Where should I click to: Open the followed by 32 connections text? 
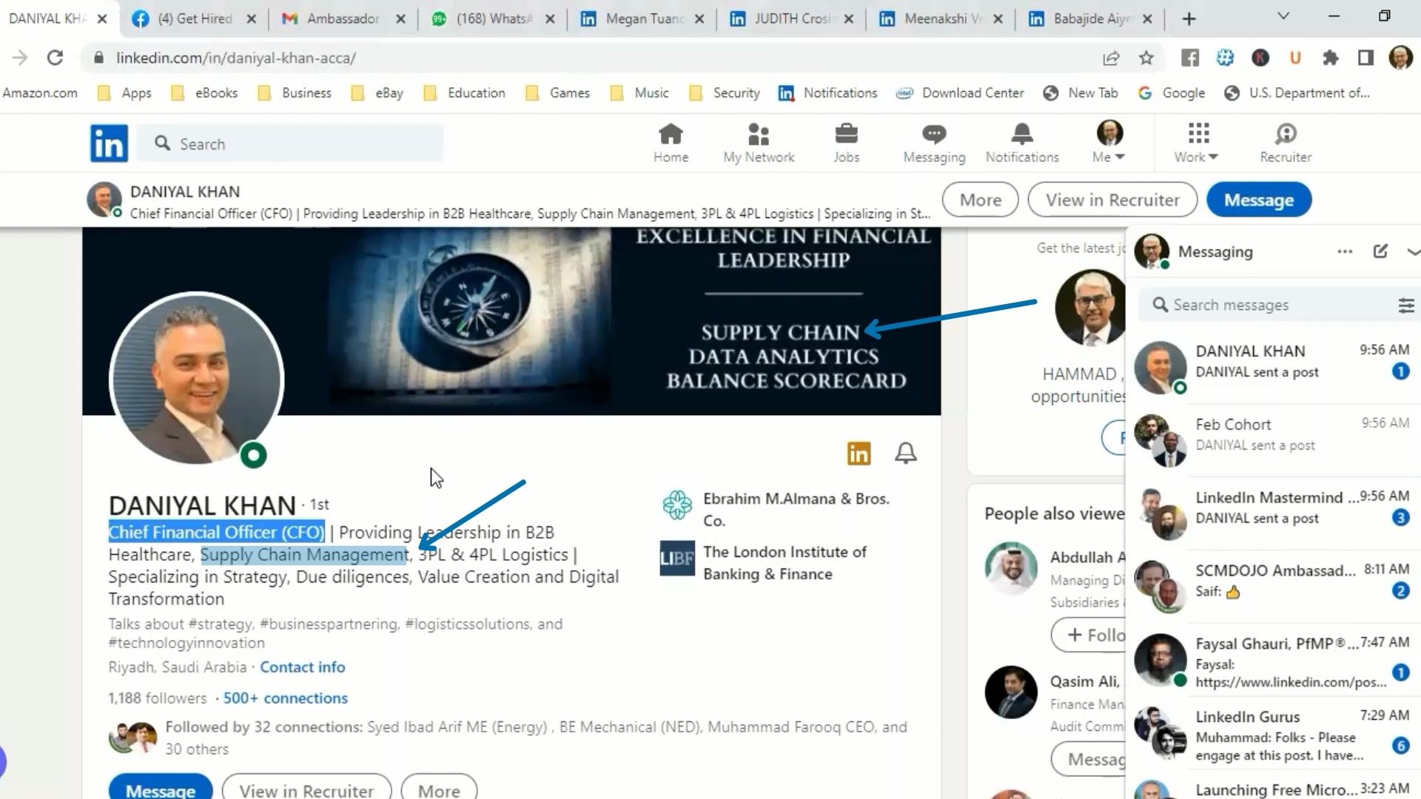[x=536, y=738]
